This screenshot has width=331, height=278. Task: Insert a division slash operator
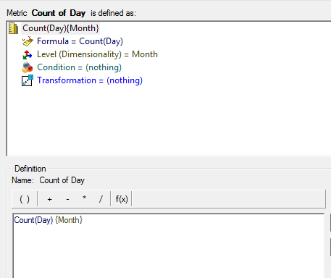point(101,199)
